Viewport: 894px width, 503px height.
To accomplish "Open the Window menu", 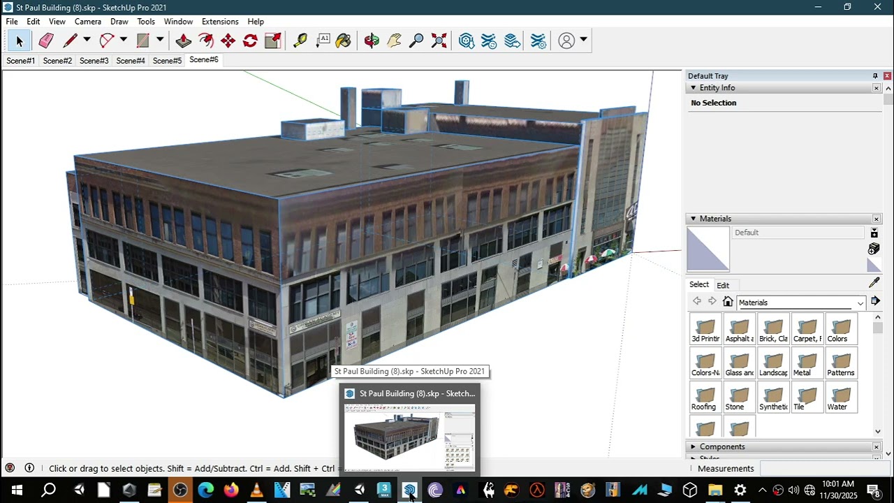I will coord(179,22).
